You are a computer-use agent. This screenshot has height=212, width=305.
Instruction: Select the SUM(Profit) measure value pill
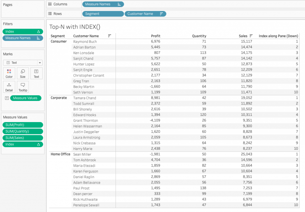click(23, 125)
